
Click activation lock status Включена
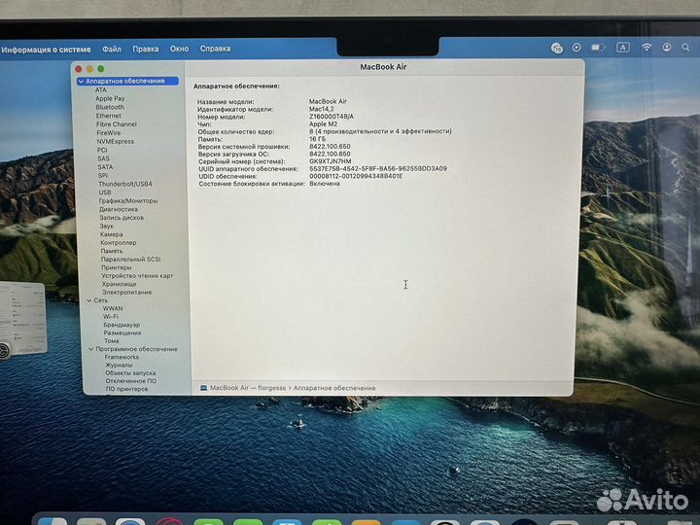pos(325,184)
